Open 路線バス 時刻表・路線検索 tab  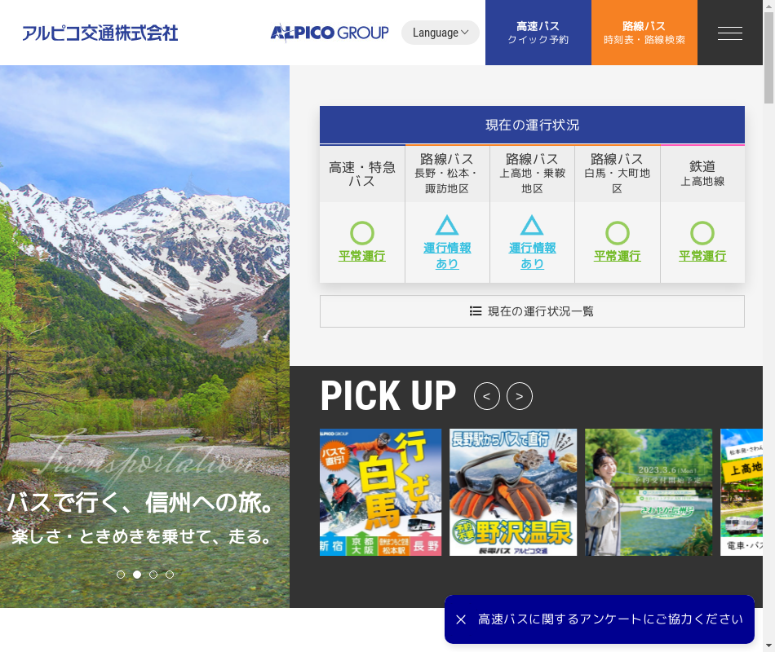pyautogui.click(x=644, y=33)
